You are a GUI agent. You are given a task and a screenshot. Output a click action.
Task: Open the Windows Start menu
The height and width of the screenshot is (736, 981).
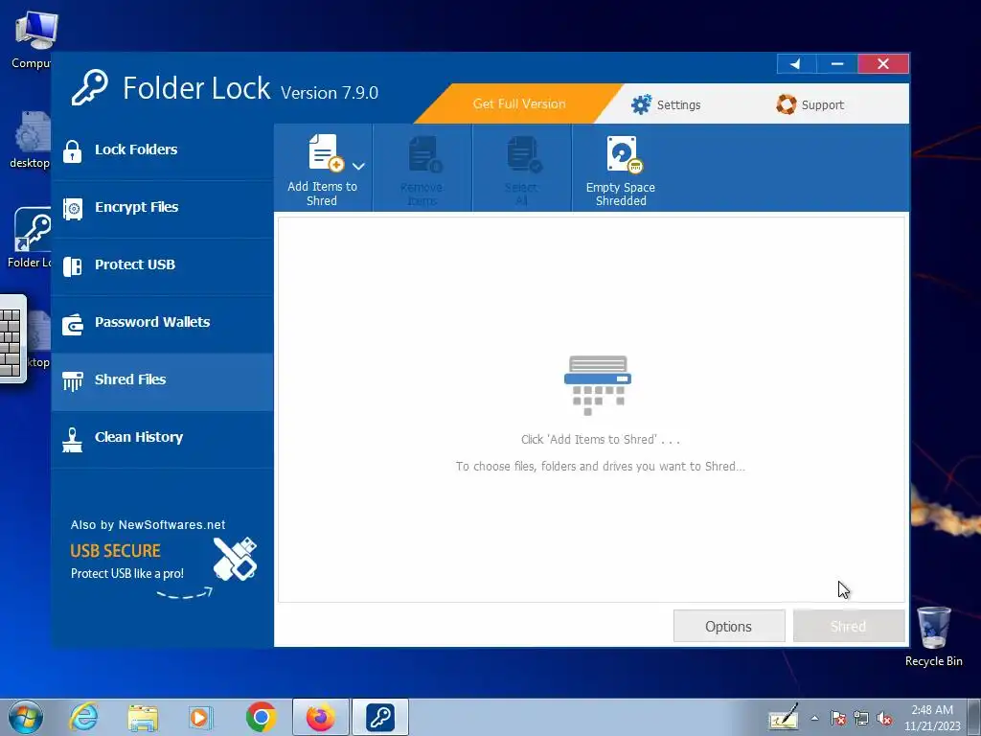pos(25,717)
